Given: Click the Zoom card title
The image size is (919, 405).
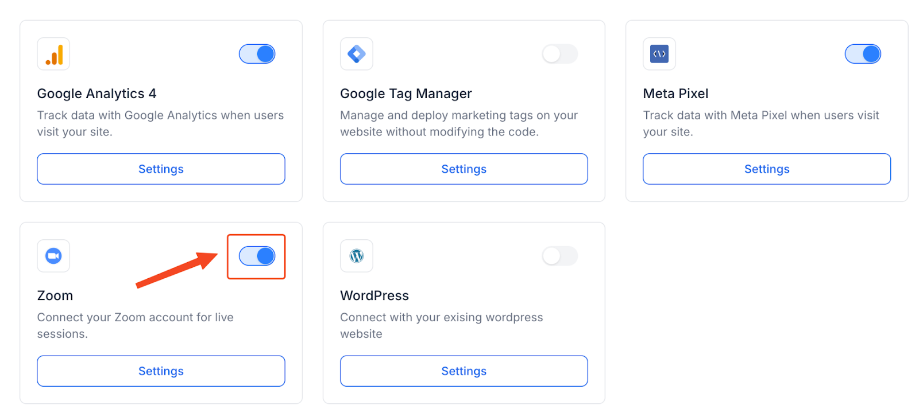Looking at the screenshot, I should tap(55, 295).
